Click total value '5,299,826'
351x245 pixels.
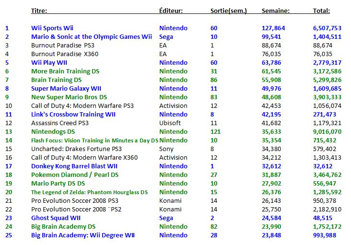(327, 80)
